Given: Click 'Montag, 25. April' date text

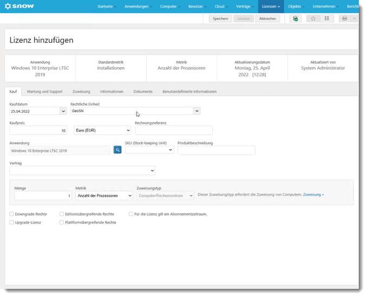Looking at the screenshot, I should point(252,68).
